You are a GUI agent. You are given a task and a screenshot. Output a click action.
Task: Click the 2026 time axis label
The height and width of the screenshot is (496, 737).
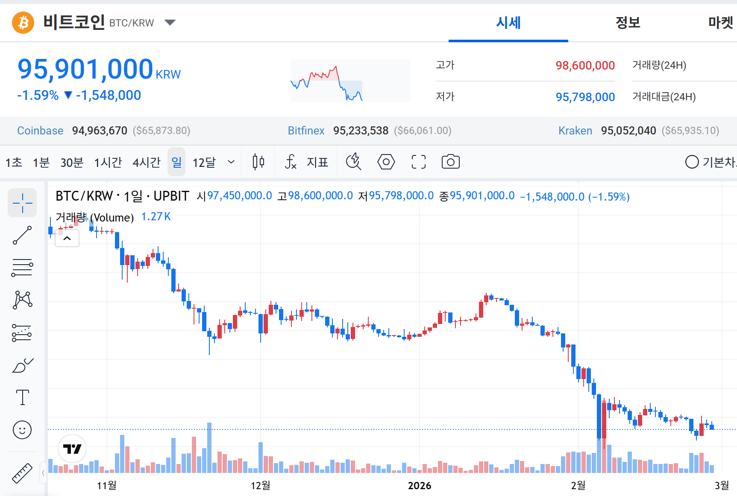[x=420, y=486]
